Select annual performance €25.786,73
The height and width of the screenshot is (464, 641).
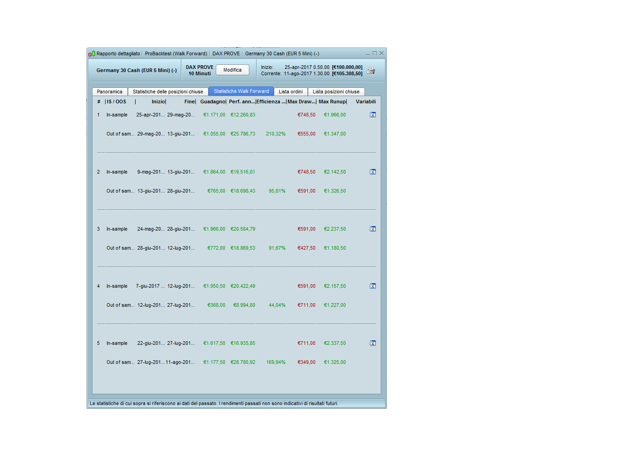click(x=243, y=134)
